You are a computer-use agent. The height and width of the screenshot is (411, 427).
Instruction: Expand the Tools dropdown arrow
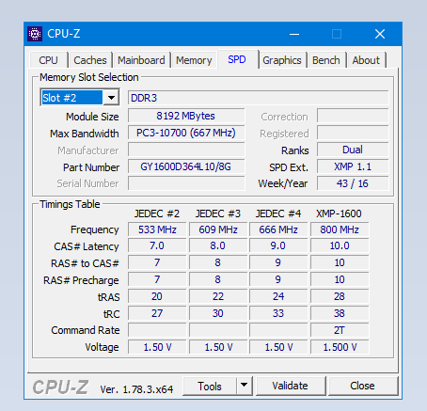[245, 386]
